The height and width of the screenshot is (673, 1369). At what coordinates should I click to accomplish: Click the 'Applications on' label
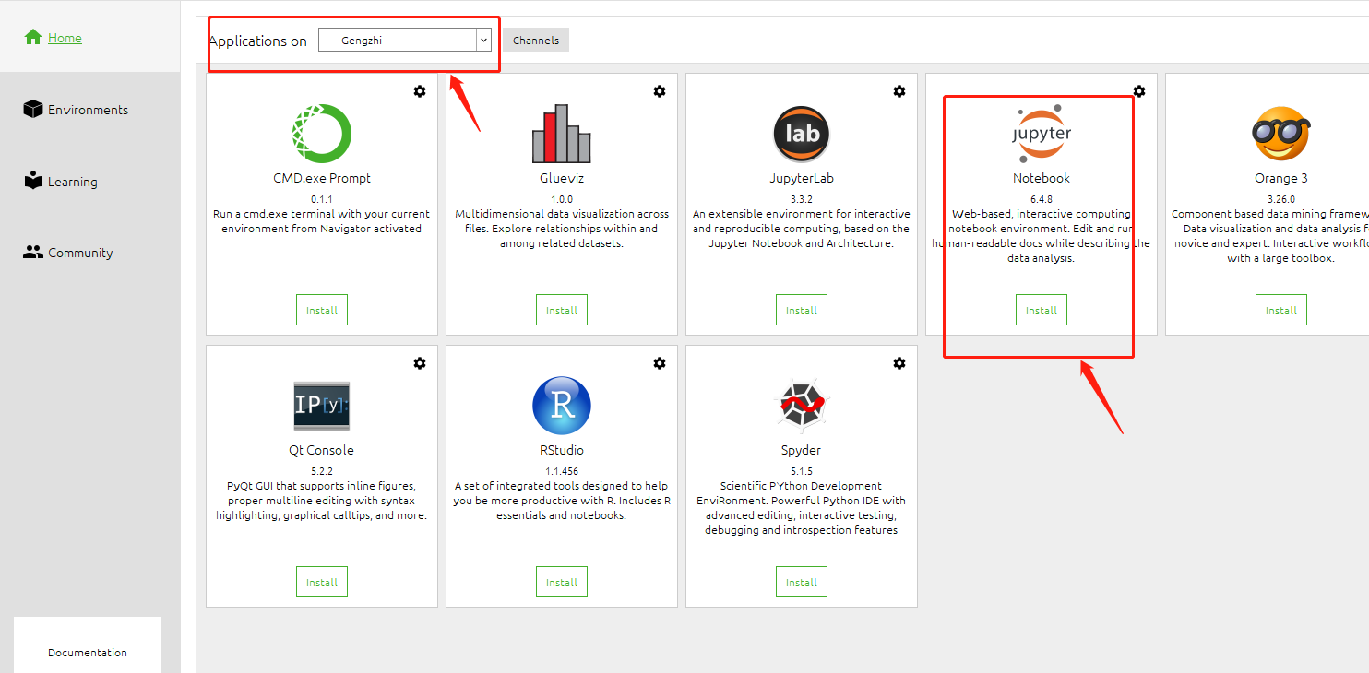pos(257,41)
